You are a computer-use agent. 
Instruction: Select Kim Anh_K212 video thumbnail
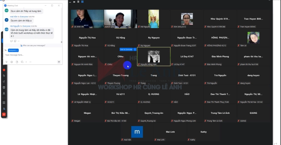tap(187, 19)
